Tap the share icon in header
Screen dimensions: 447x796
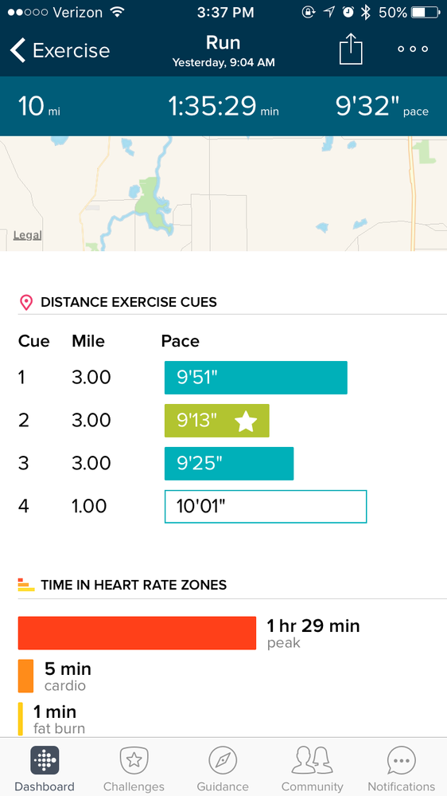click(x=351, y=49)
